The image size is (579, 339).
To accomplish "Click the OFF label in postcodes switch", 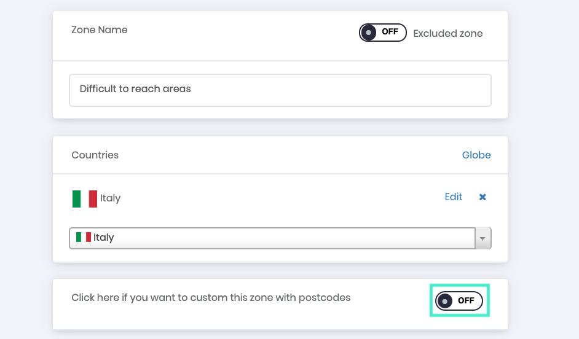I will point(466,301).
